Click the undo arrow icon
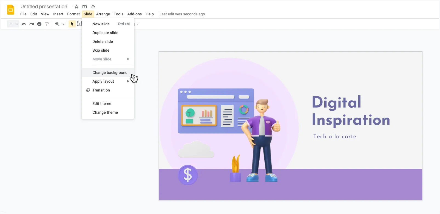 click(x=24, y=24)
